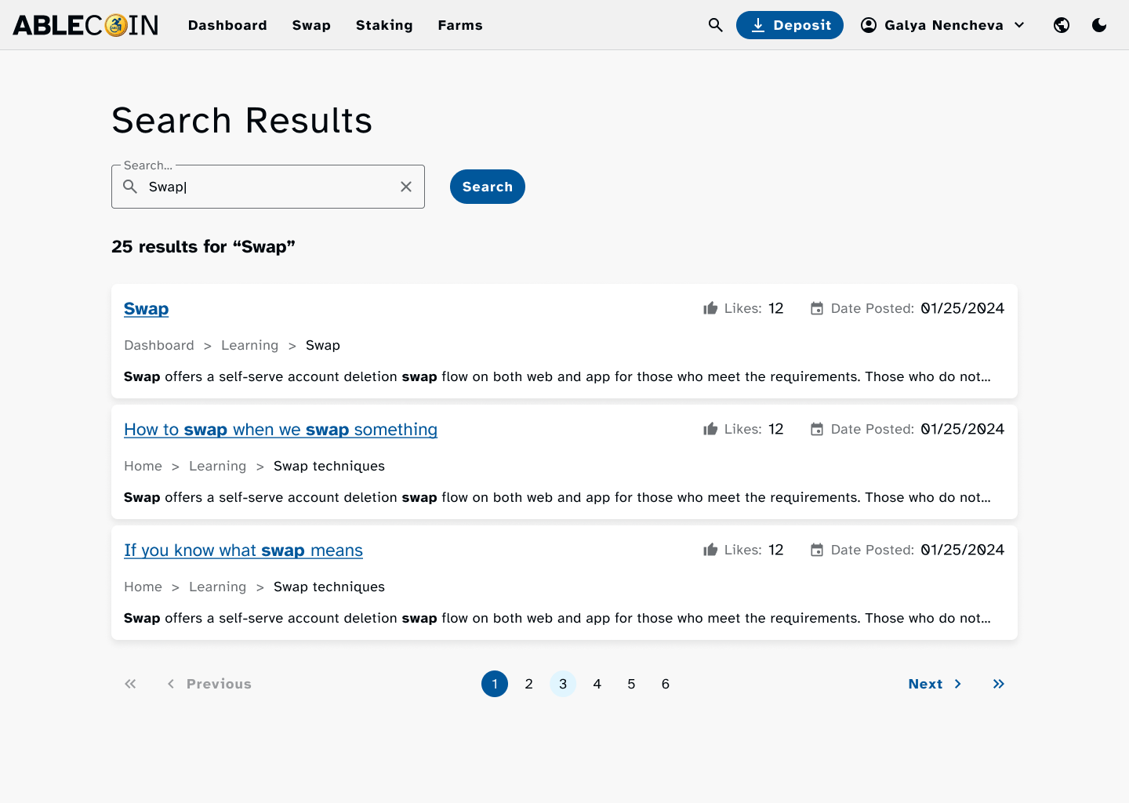The width and height of the screenshot is (1129, 803).
Task: Jump to first page with double chevron
Action: coord(130,684)
